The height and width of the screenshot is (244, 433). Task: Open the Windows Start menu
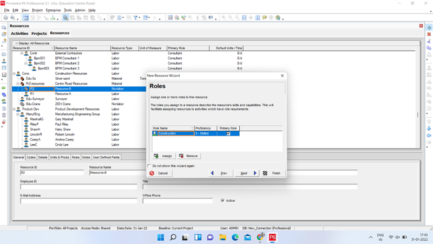click(160, 237)
